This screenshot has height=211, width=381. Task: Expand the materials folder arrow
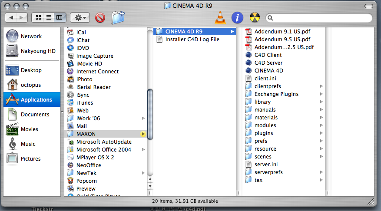click(321, 118)
